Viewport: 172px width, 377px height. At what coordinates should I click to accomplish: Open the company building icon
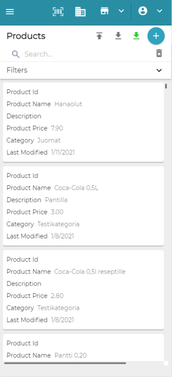[x=80, y=12]
